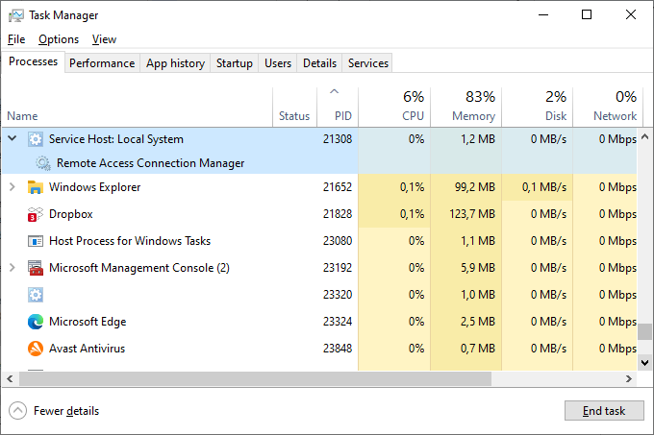Image resolution: width=654 pixels, height=435 pixels.
Task: Open the View menu
Action: 104,39
